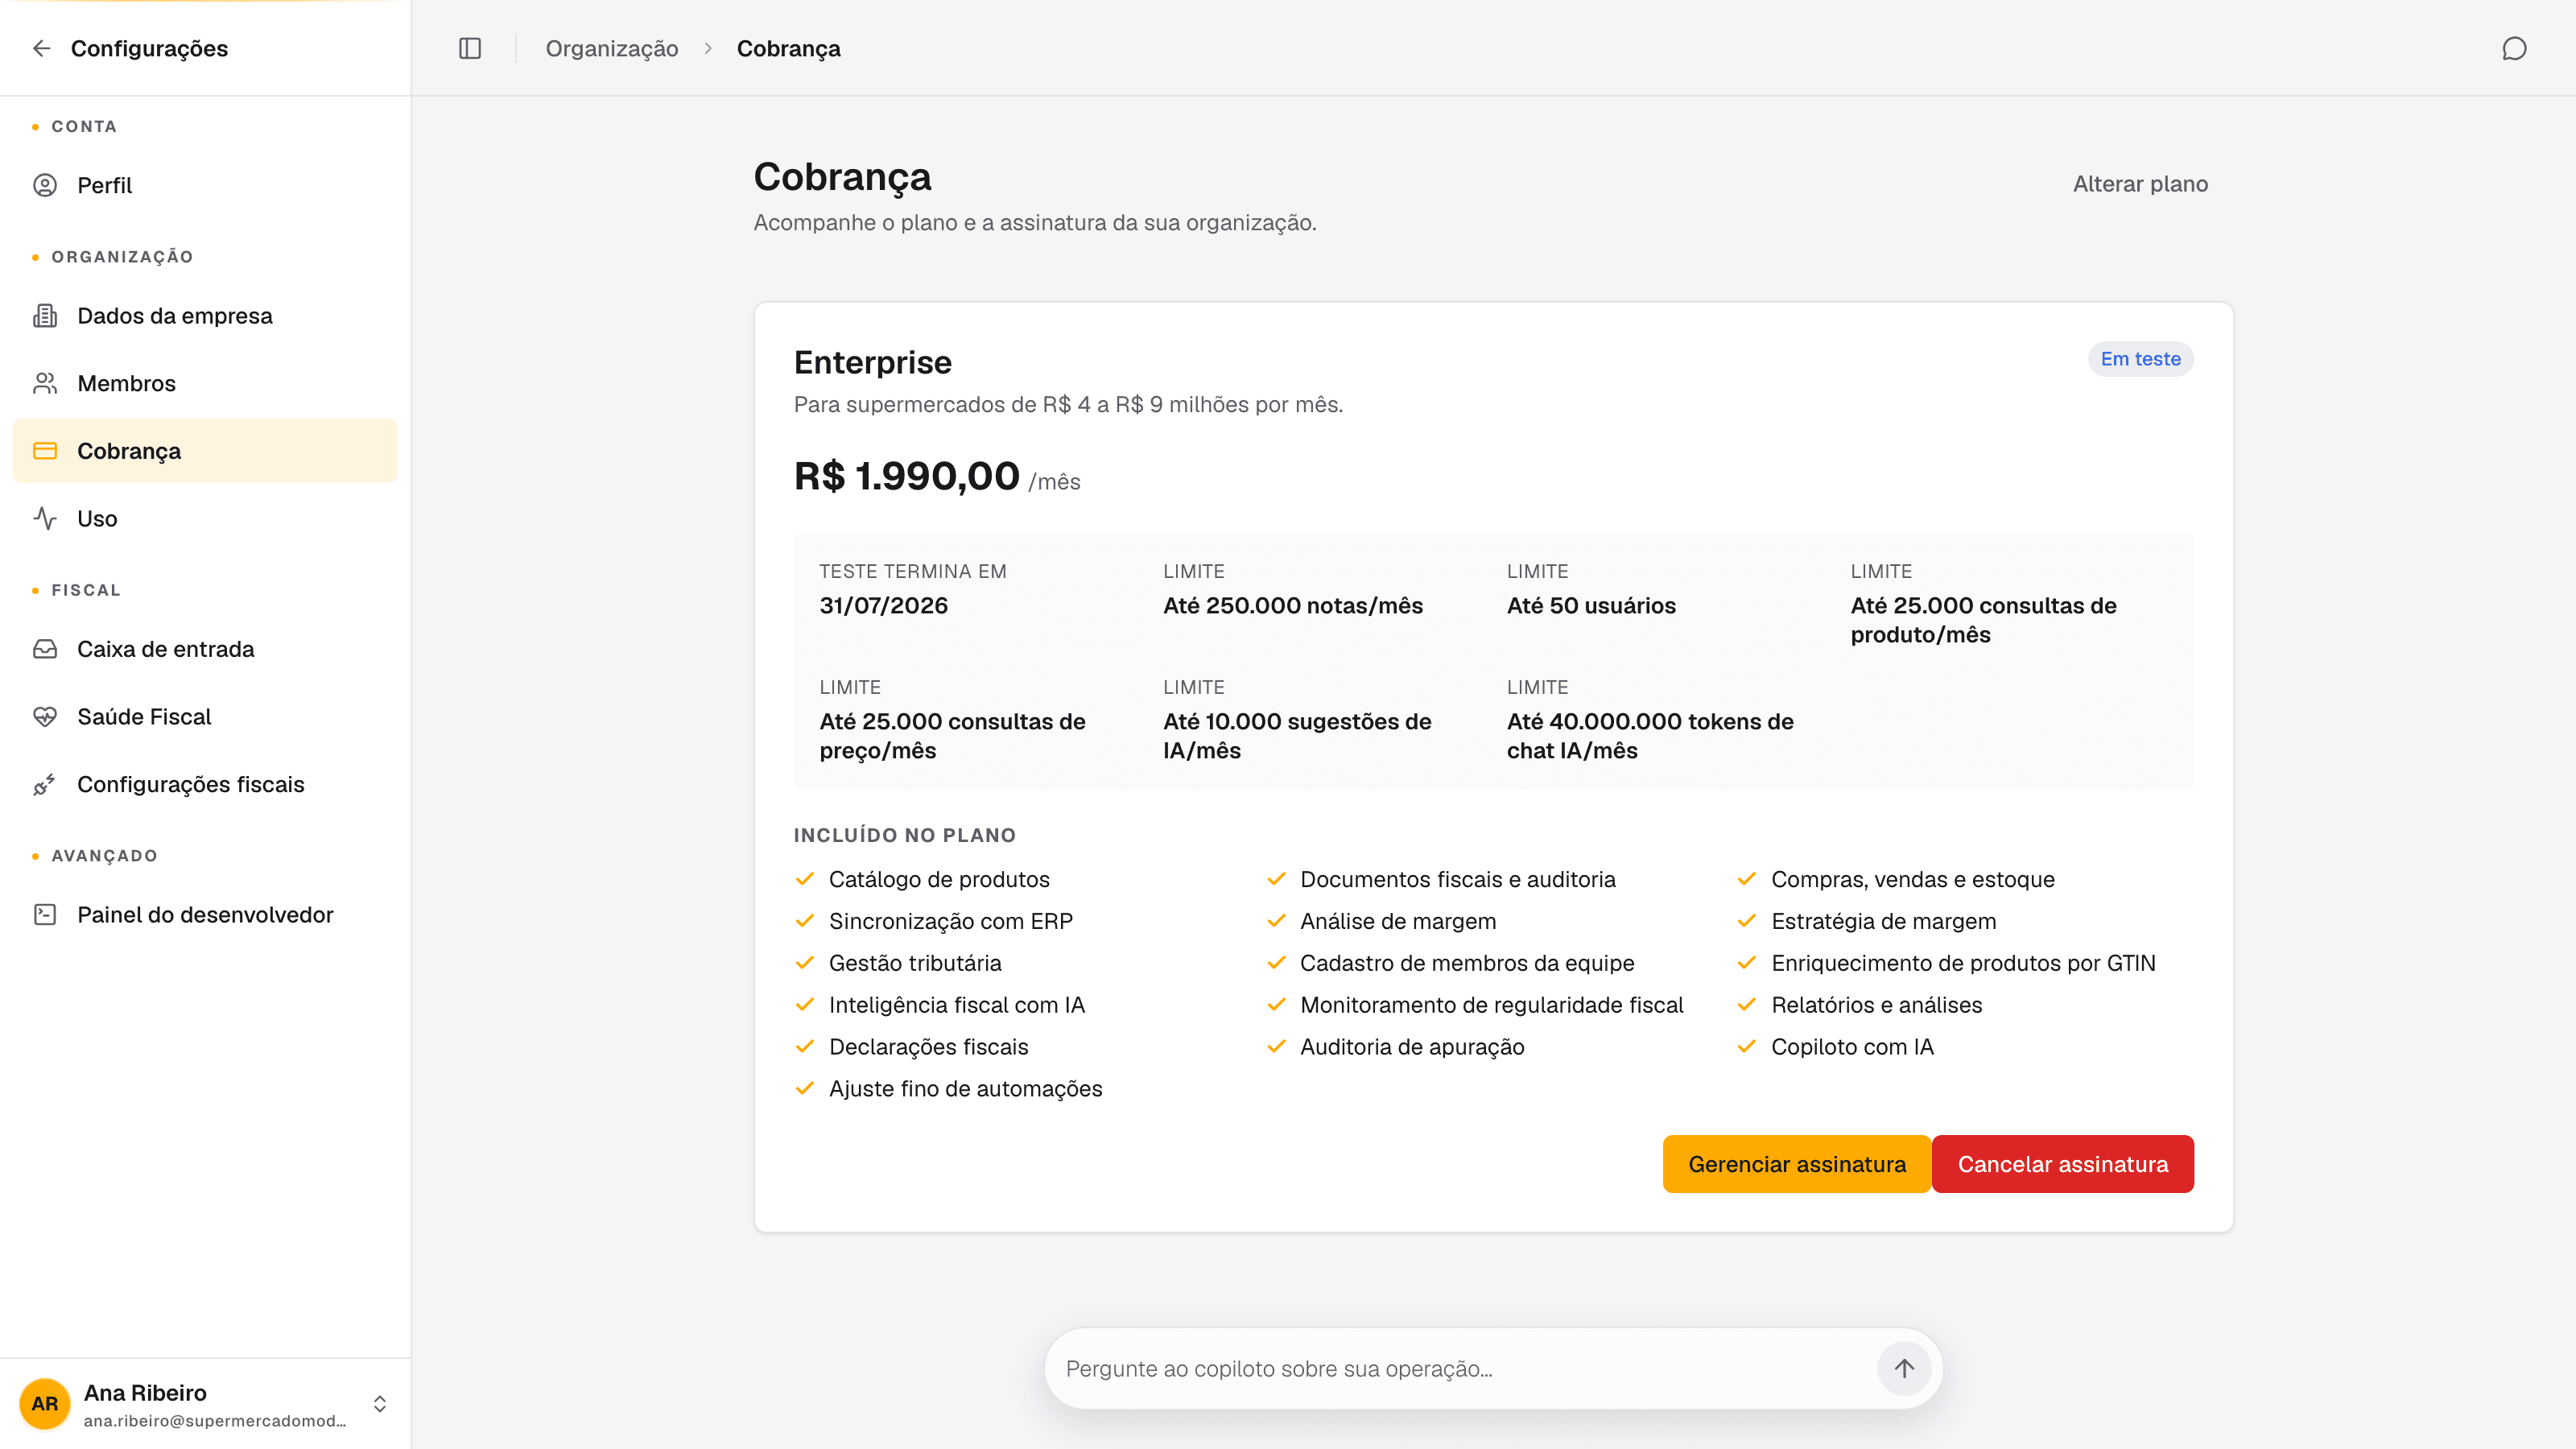Click the Caixa de entrada inbox icon
Image resolution: width=2576 pixels, height=1449 pixels.
[45, 649]
